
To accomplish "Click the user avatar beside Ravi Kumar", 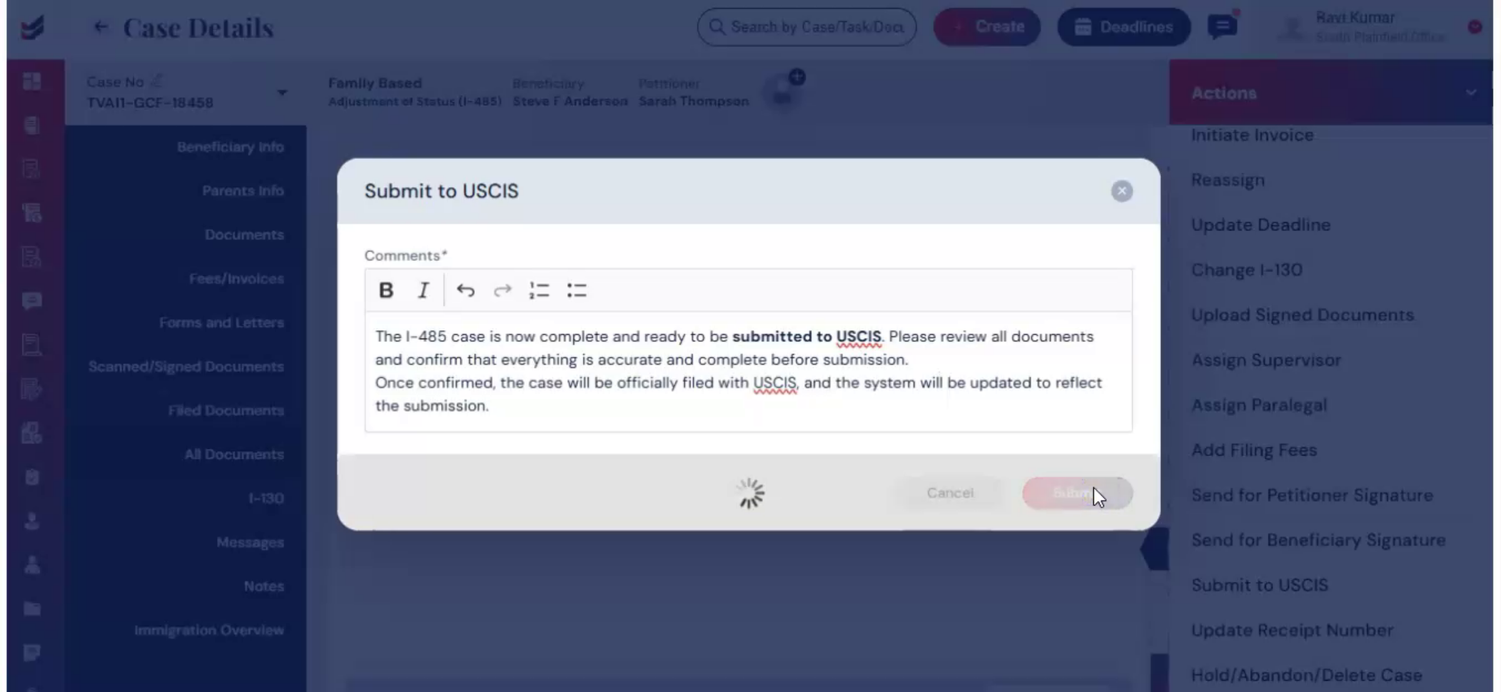I will pyautogui.click(x=1293, y=28).
